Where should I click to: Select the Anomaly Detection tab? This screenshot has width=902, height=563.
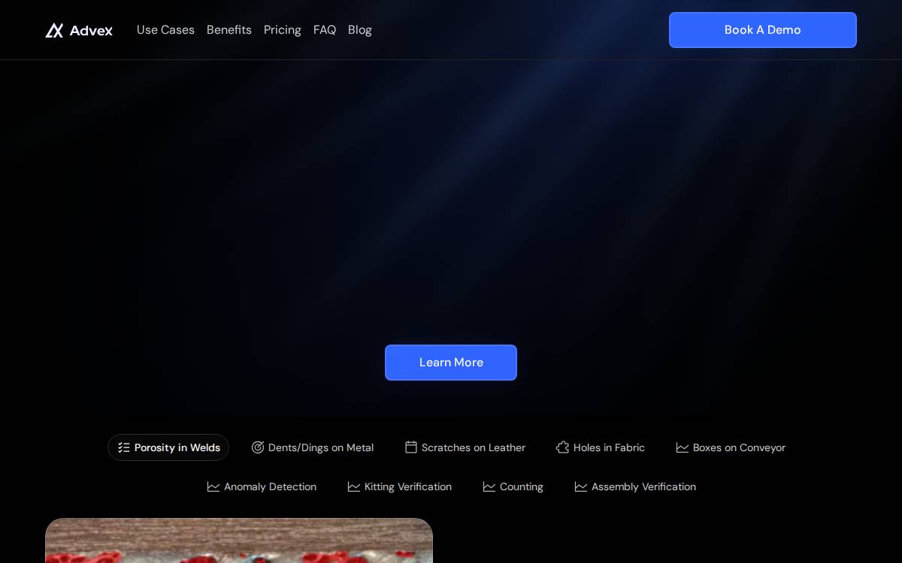pos(262,486)
